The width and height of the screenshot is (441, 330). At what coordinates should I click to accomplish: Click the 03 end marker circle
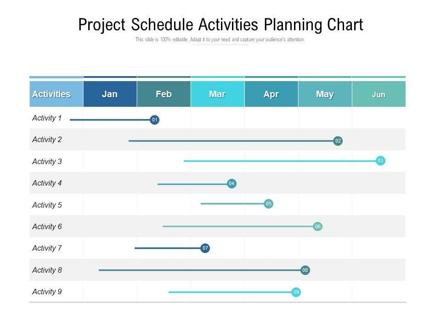click(380, 161)
